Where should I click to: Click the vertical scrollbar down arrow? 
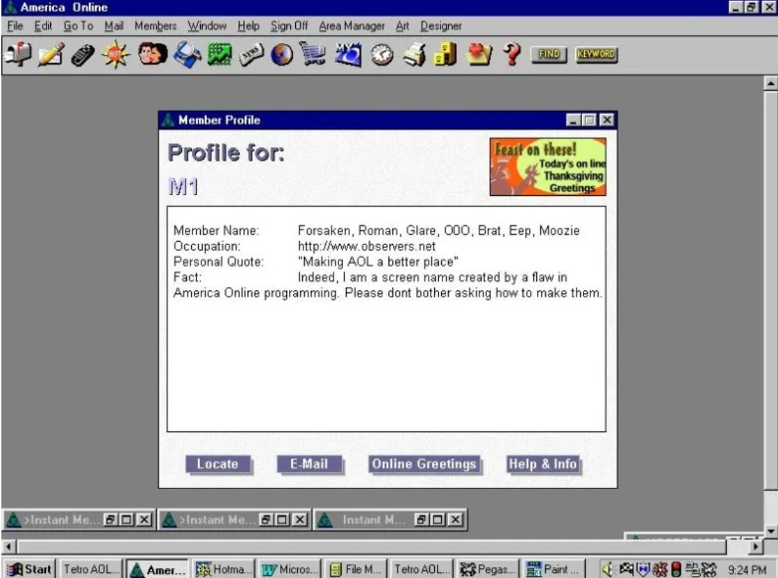pos(770,531)
